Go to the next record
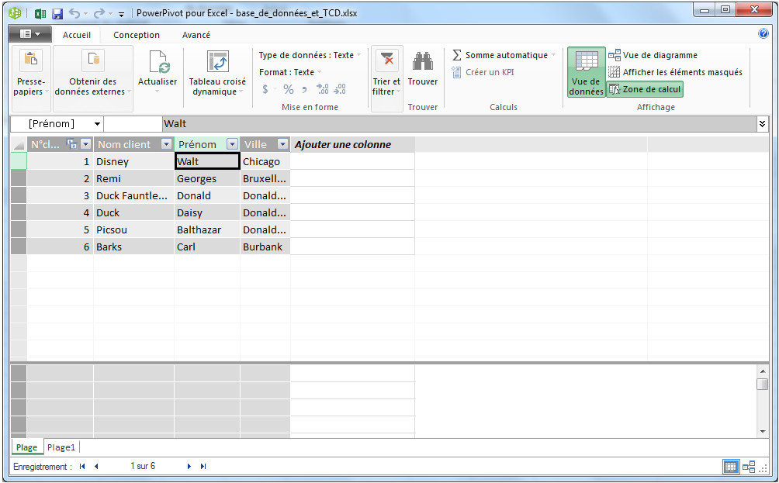 point(189,466)
